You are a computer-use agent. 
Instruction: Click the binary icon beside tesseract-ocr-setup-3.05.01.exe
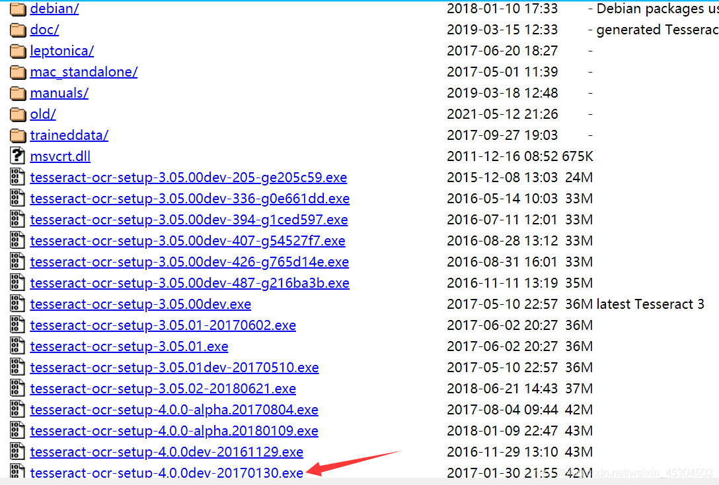click(17, 345)
